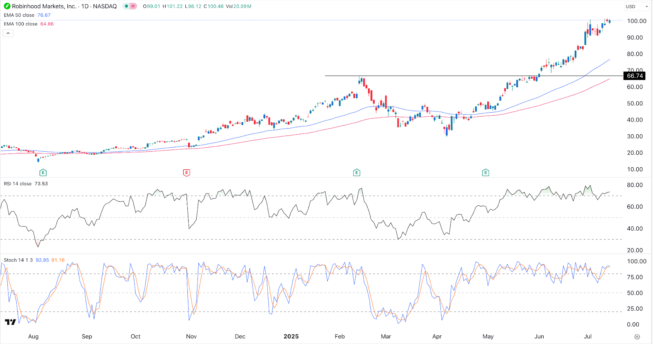Collapse the indicator legend with chevron
Viewport: 653px width, 344px height.
pos(8,33)
